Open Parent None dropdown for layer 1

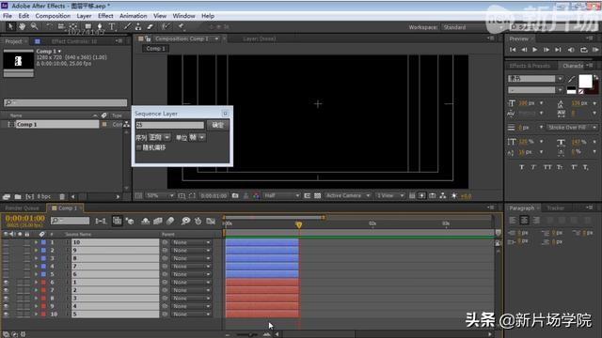[x=191, y=242]
